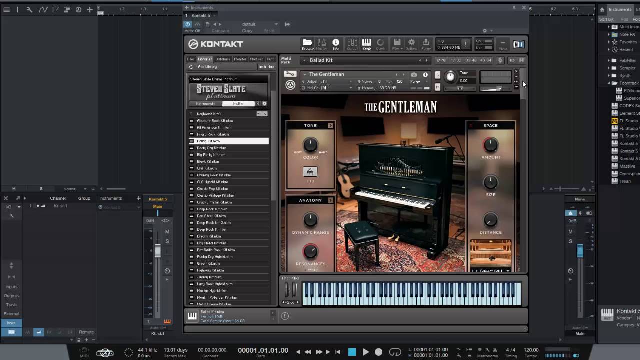The height and width of the screenshot is (360, 640).
Task: Open the Output st.1 dropdown
Action: click(350, 81)
